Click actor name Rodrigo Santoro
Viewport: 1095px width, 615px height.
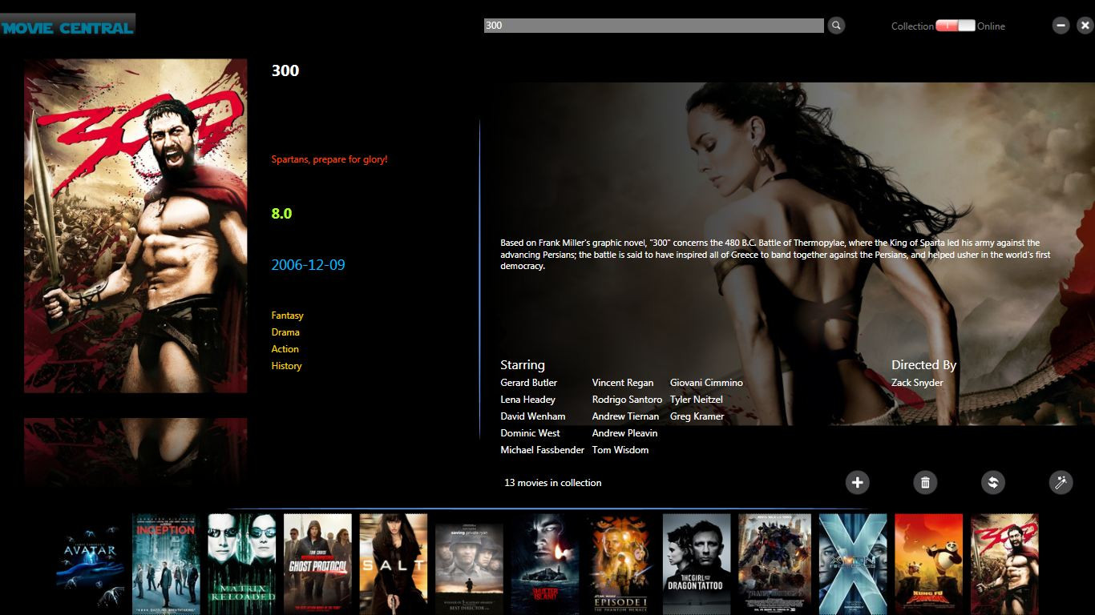(x=627, y=400)
